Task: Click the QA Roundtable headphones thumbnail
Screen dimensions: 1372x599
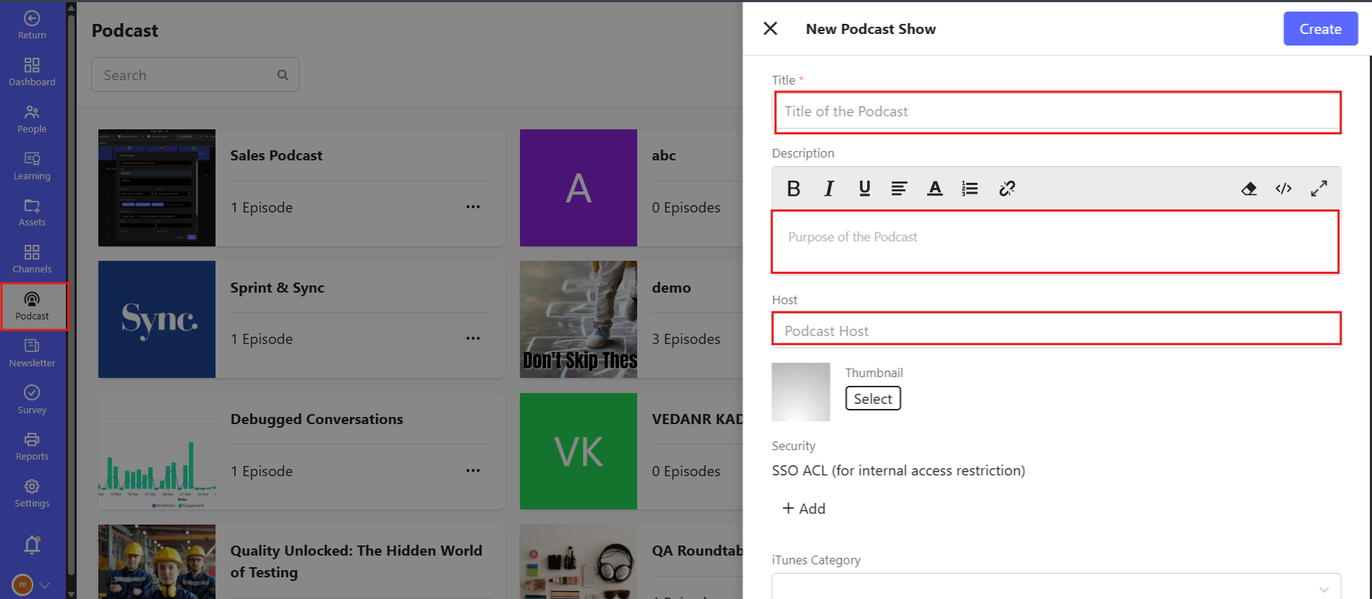Action: click(x=579, y=561)
